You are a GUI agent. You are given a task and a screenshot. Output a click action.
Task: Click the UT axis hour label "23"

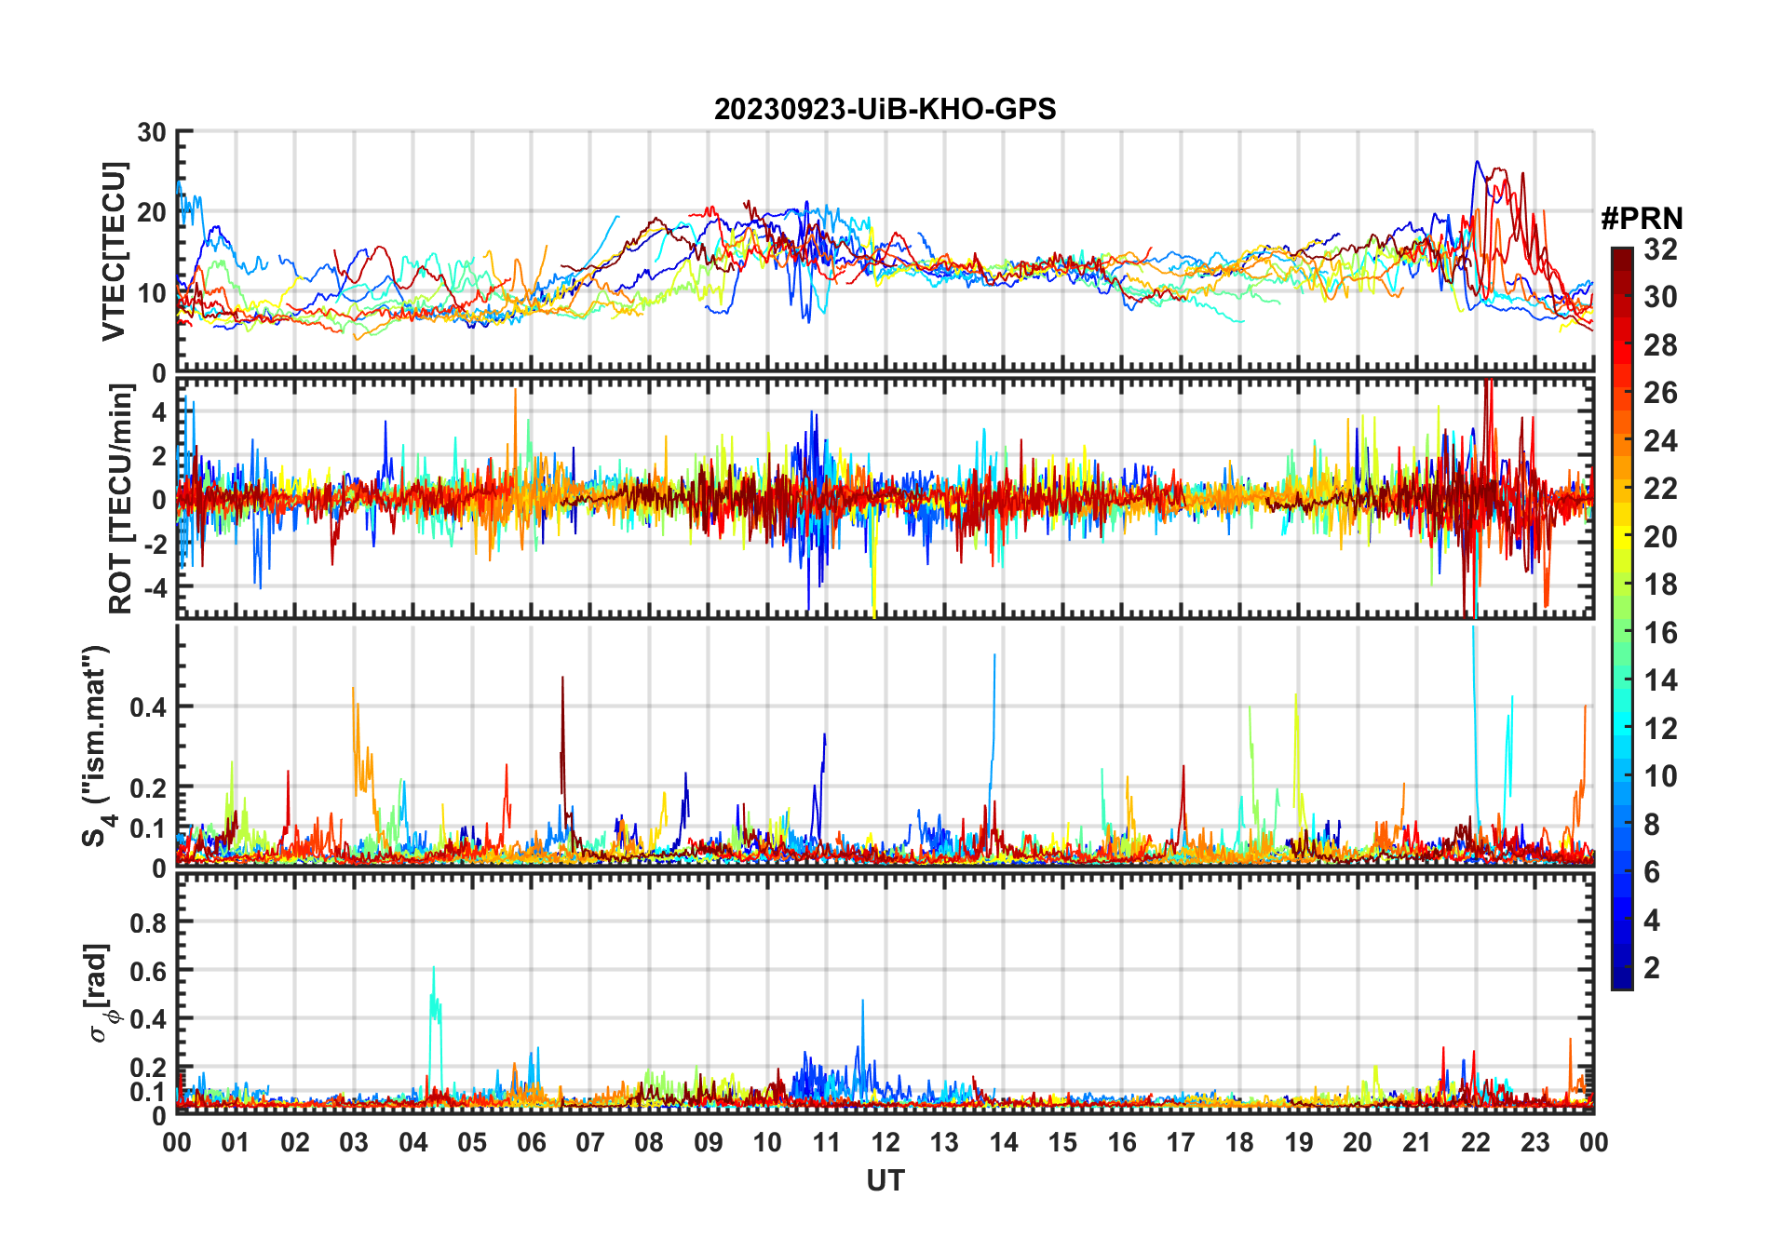click(x=1535, y=1142)
